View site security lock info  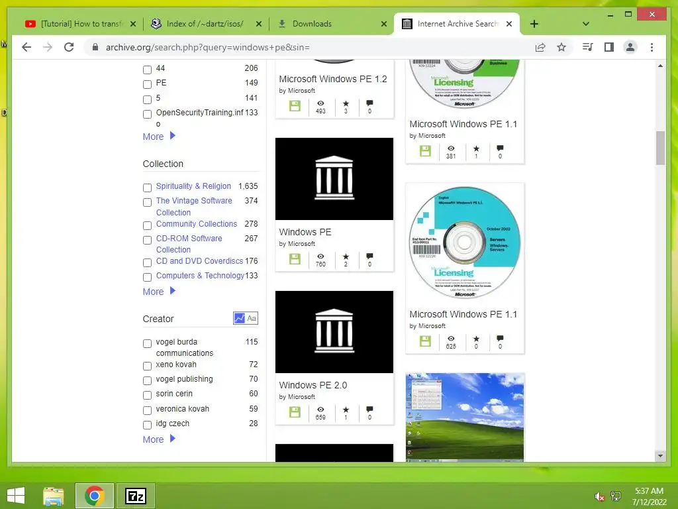coord(95,47)
